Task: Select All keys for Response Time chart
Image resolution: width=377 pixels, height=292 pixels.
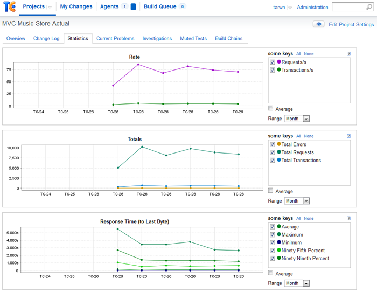Action: coord(298,218)
